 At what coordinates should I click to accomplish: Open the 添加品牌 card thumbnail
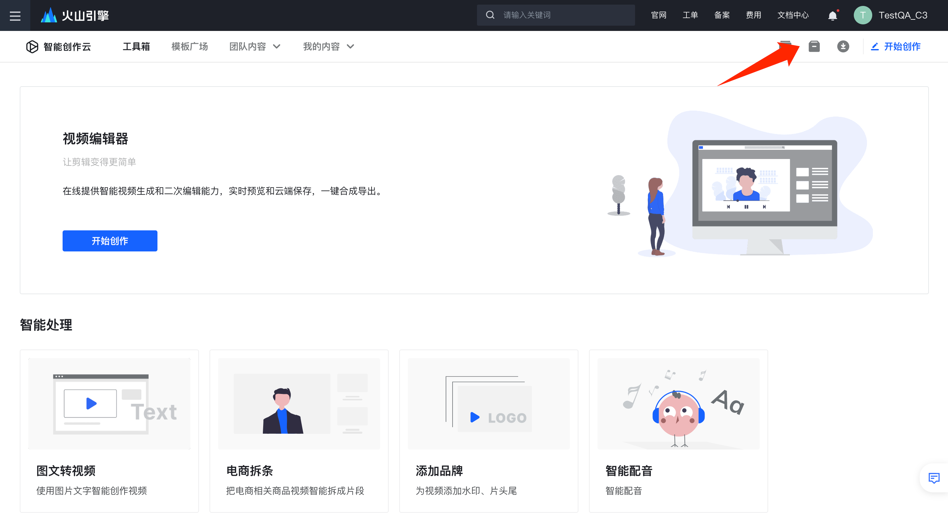[489, 404]
